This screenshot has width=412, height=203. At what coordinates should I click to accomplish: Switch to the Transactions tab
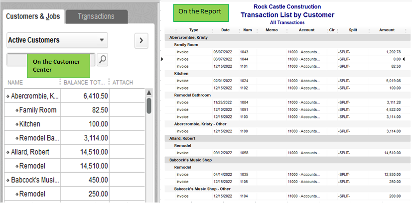click(x=97, y=16)
